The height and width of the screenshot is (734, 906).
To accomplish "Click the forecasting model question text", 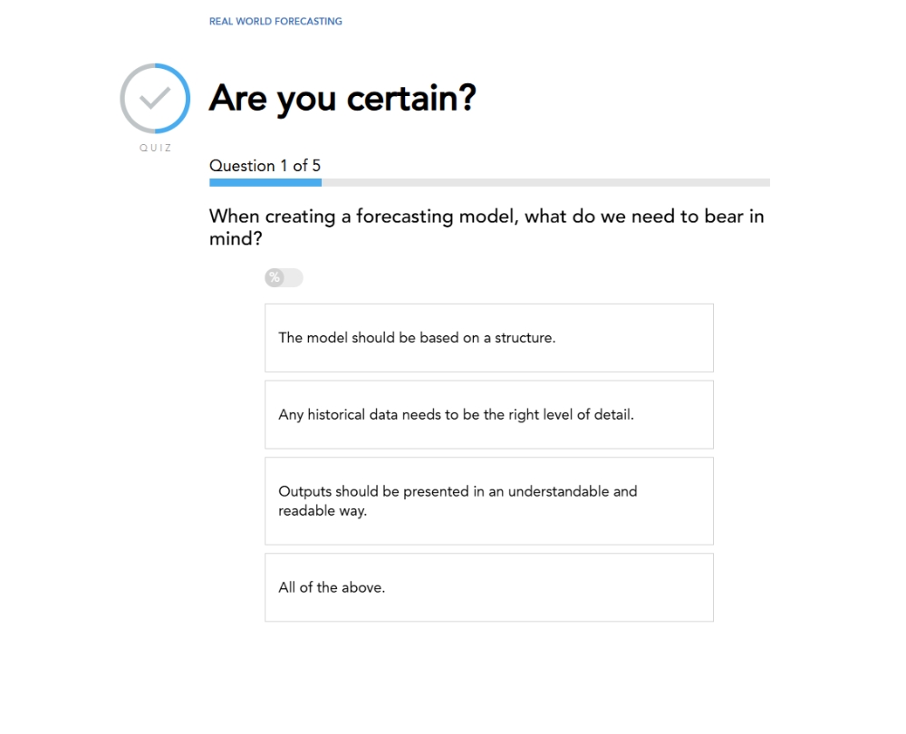I will (487, 228).
